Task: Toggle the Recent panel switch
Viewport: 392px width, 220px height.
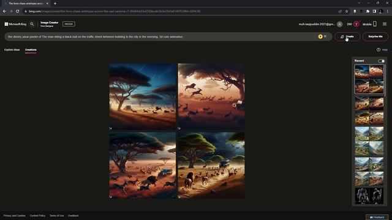Action: click(x=381, y=61)
